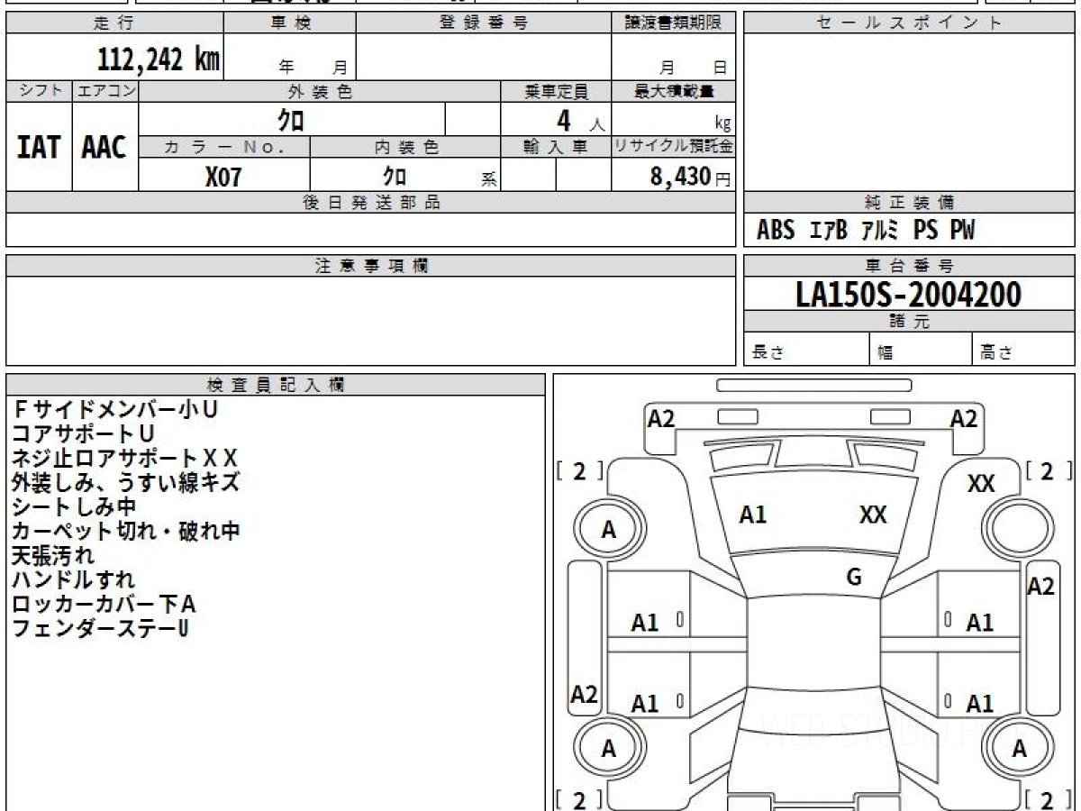
Task: Click the 輸入車 header
Action: (556, 148)
